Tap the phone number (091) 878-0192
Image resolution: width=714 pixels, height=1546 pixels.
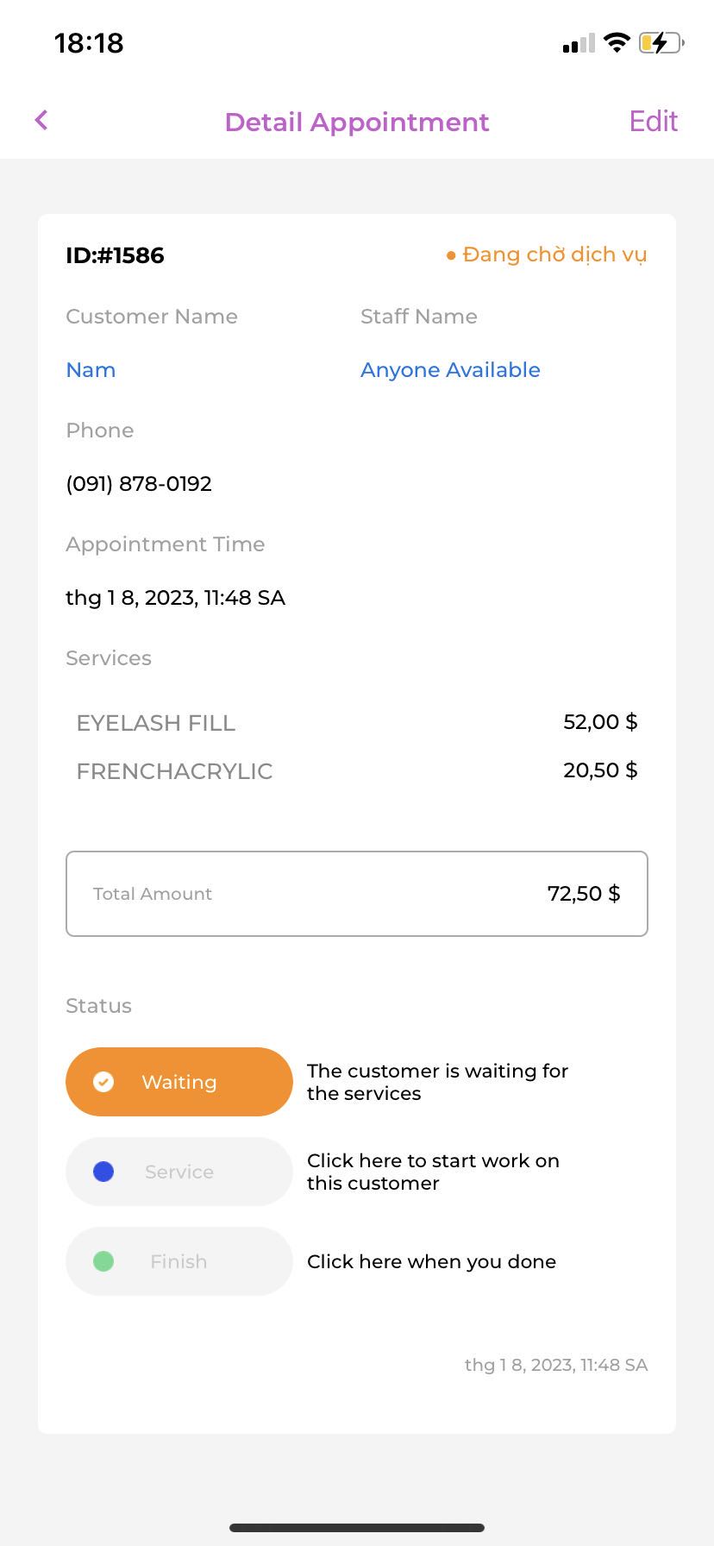click(x=139, y=484)
